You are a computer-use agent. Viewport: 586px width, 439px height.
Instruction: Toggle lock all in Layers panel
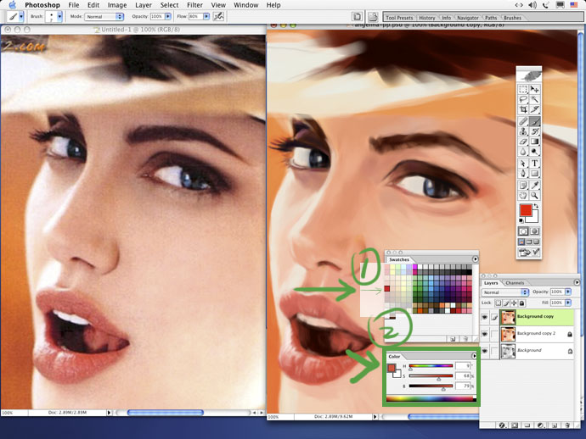tap(521, 303)
